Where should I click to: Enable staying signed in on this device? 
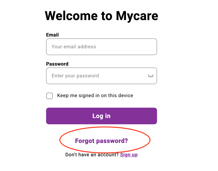[x=49, y=96]
